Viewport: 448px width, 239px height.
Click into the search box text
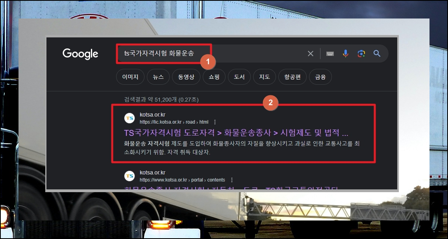pos(159,53)
